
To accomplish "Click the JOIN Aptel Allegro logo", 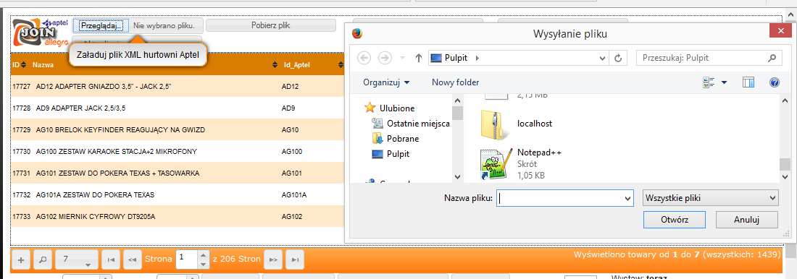I will click(40, 33).
